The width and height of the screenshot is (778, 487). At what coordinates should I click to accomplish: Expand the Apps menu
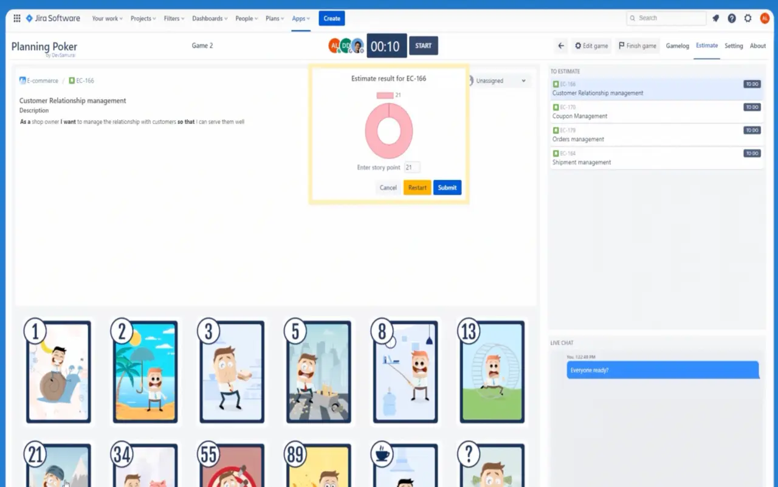(301, 18)
